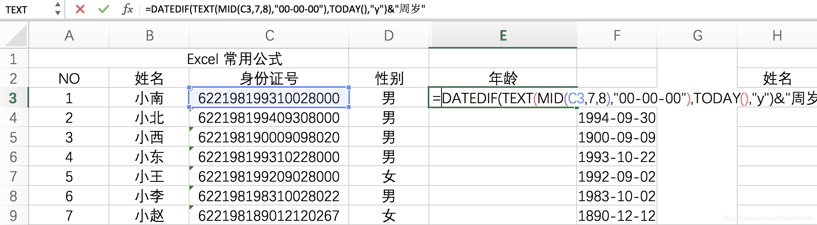Screen dimensions: 817x225
Task: Click ID cell 622198199409308000
Action: (269, 117)
